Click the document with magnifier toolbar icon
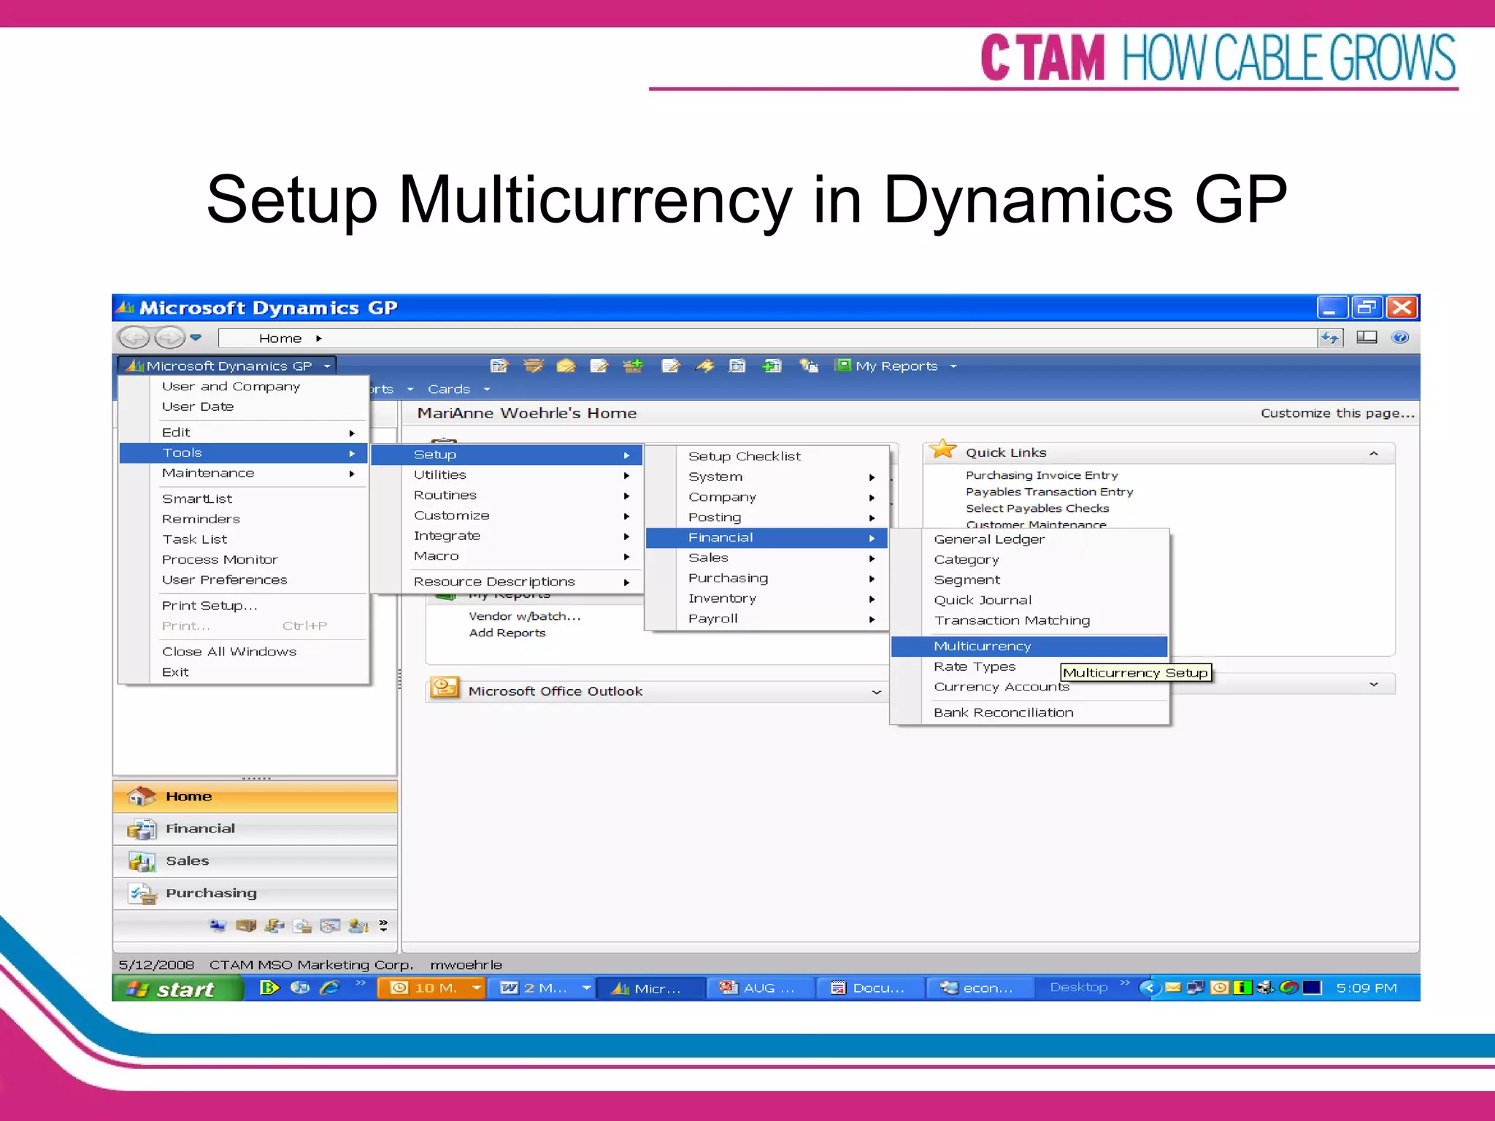1495x1121 pixels. [x=737, y=366]
